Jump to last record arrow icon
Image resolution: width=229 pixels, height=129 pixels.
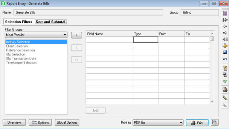pyautogui.click(x=225, y=39)
